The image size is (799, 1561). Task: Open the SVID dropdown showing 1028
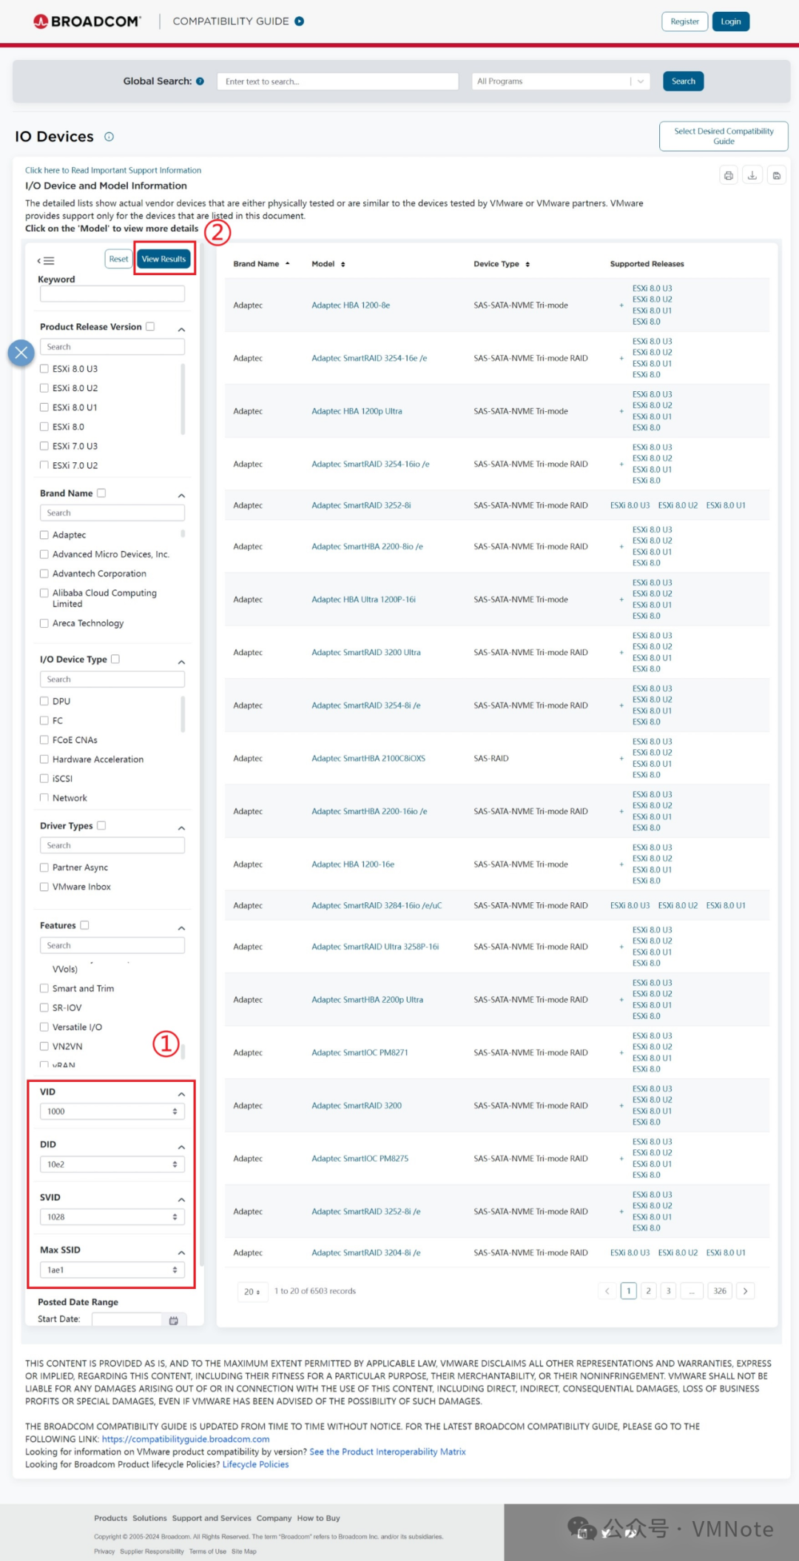[x=112, y=1216]
